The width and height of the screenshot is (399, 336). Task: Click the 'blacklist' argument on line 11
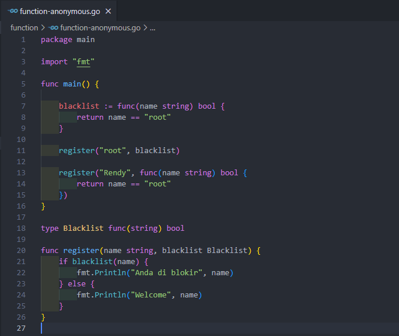click(155, 151)
